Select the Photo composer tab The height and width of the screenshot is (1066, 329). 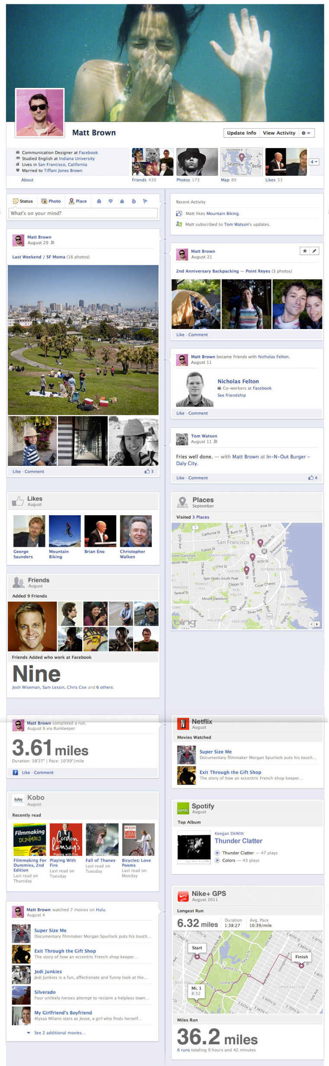pos(51,201)
